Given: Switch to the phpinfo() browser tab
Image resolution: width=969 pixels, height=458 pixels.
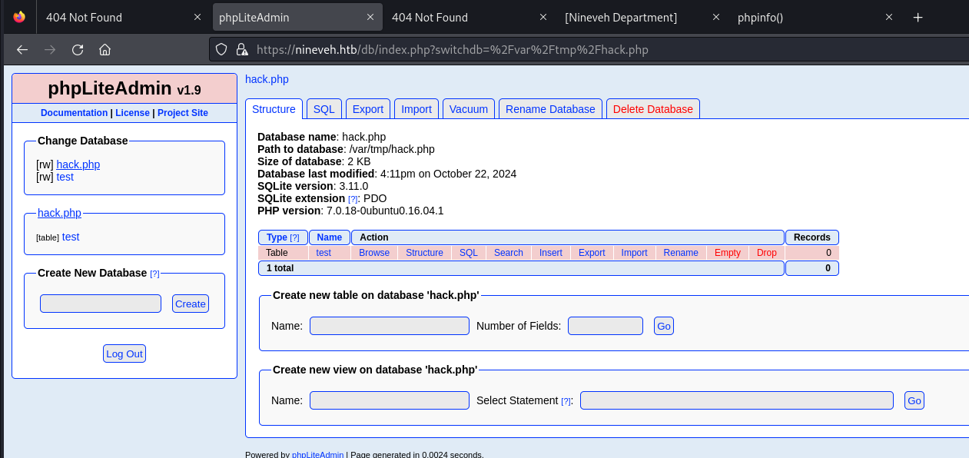Looking at the screenshot, I should (x=760, y=17).
